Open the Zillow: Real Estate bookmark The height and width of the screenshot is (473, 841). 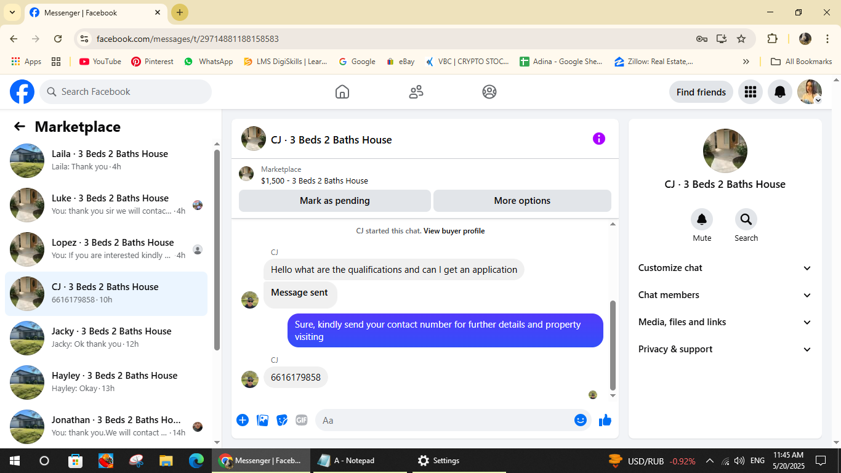point(654,62)
